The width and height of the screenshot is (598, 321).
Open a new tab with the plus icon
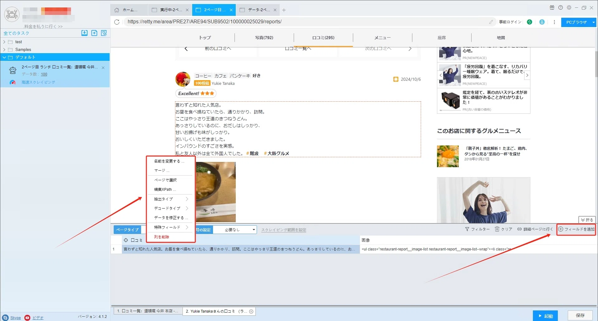pos(284,10)
